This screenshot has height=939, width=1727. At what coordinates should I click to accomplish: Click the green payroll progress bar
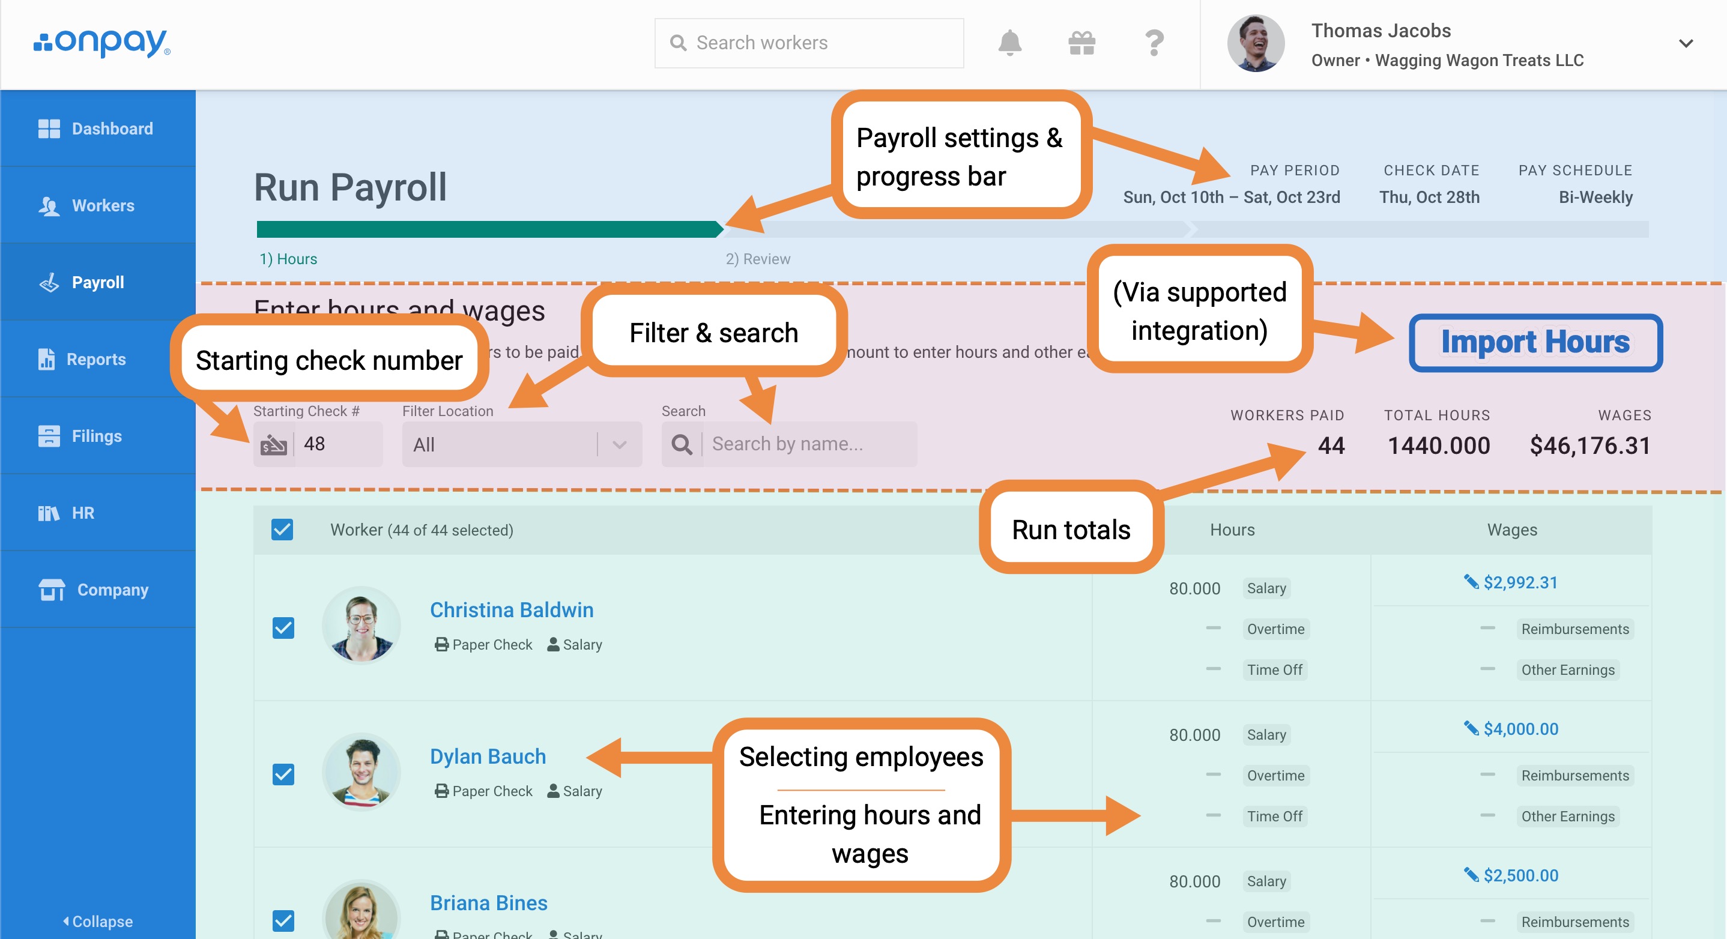pos(489,229)
